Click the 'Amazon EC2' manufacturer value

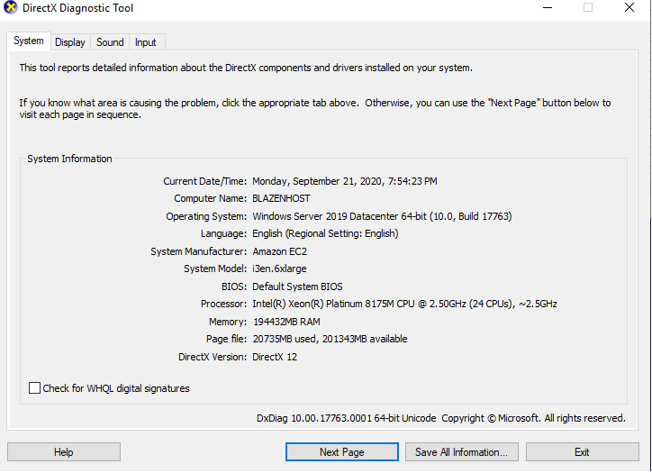point(279,251)
